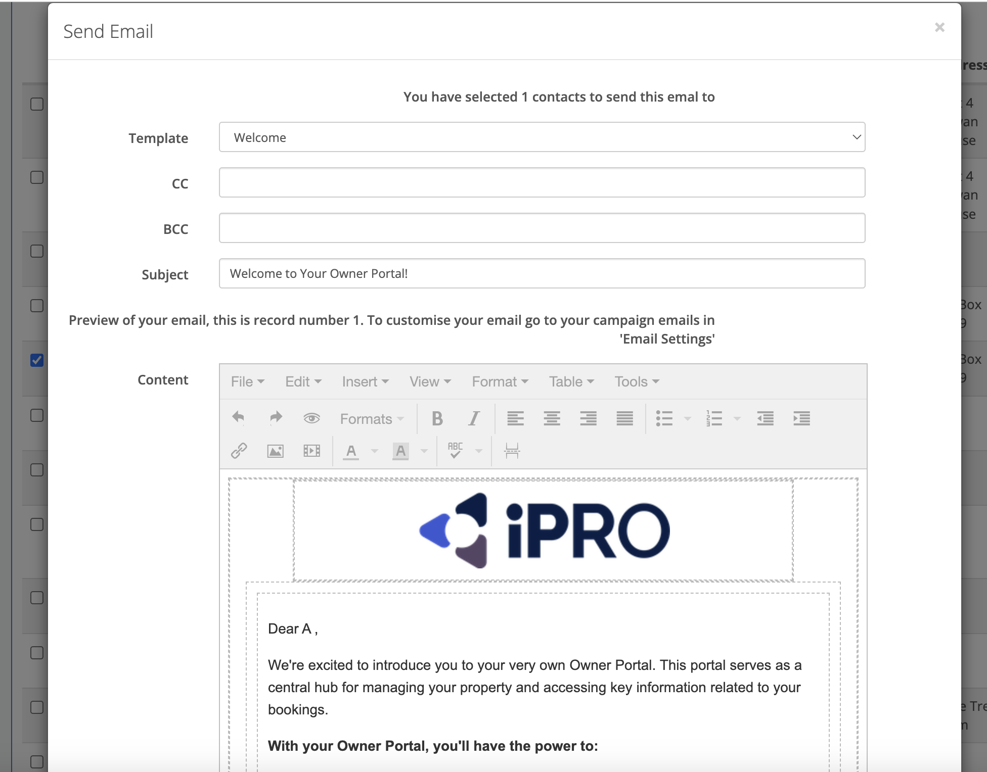Expand the Formats dropdown
Viewport: 987px width, 772px height.
pyautogui.click(x=372, y=419)
